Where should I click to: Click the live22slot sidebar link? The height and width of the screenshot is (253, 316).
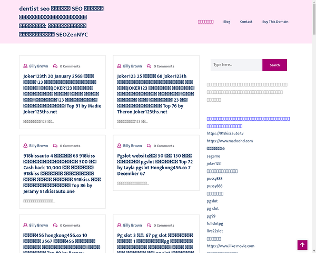[x=215, y=231]
